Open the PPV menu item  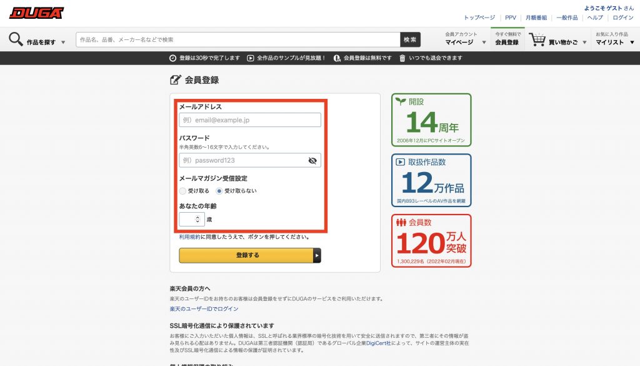click(510, 18)
